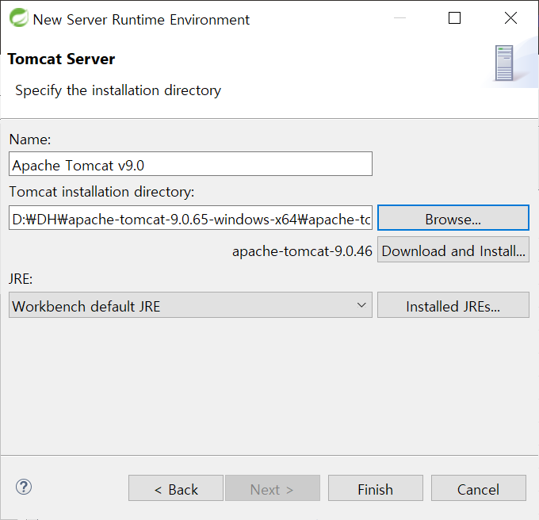Click Download and Install... button
539x520 pixels.
coord(453,250)
